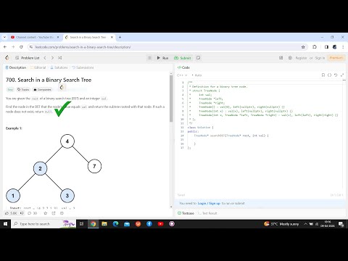Viewport: 348px width, 261px height.
Task: Open the Chrome three-dot menu
Action: pos(343,47)
